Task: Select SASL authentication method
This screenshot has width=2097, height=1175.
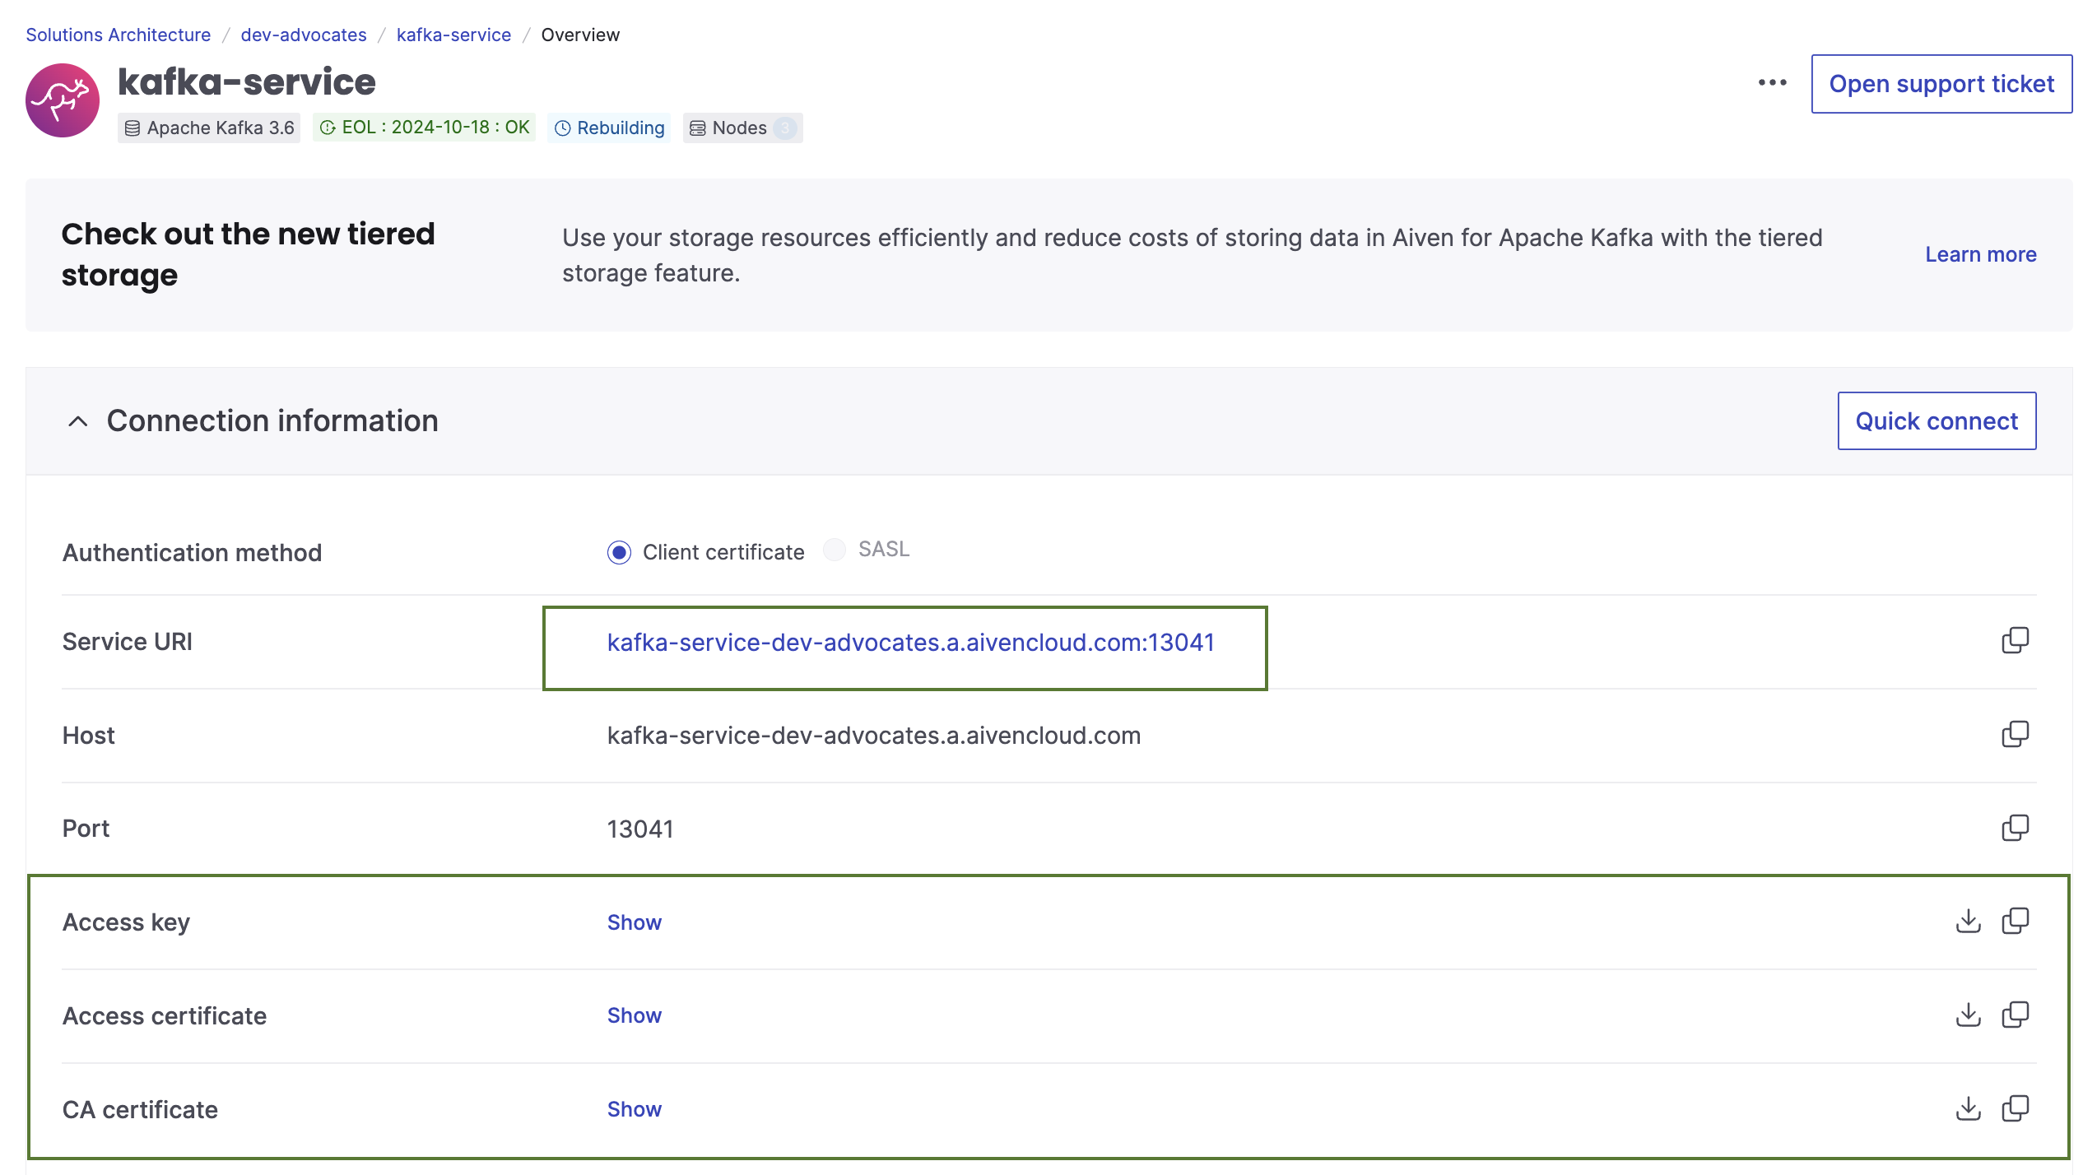Action: (835, 550)
